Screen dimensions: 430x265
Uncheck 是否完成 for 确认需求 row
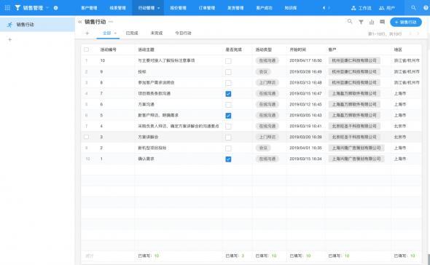coord(228,159)
